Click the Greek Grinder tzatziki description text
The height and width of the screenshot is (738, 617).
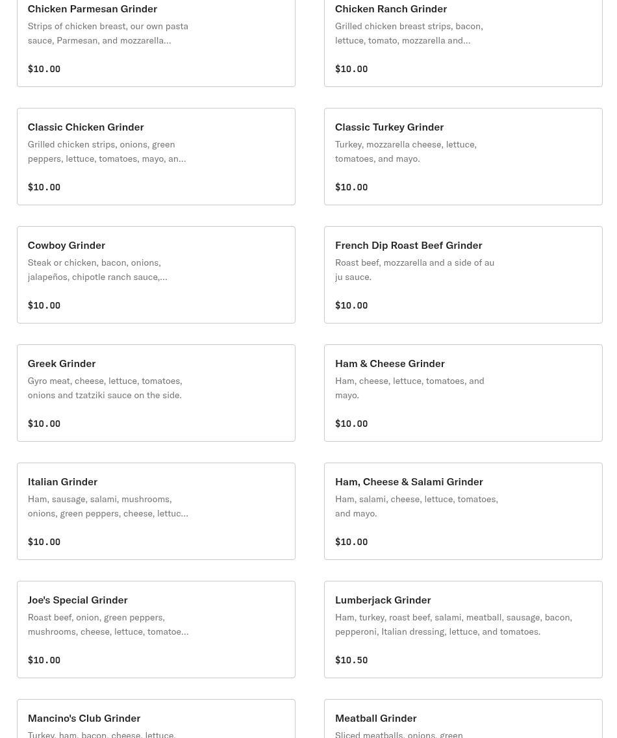tap(105, 388)
